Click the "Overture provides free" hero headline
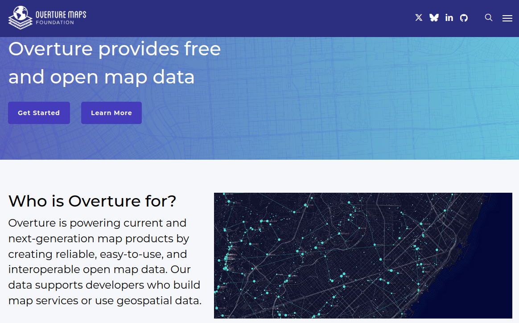 click(x=115, y=49)
